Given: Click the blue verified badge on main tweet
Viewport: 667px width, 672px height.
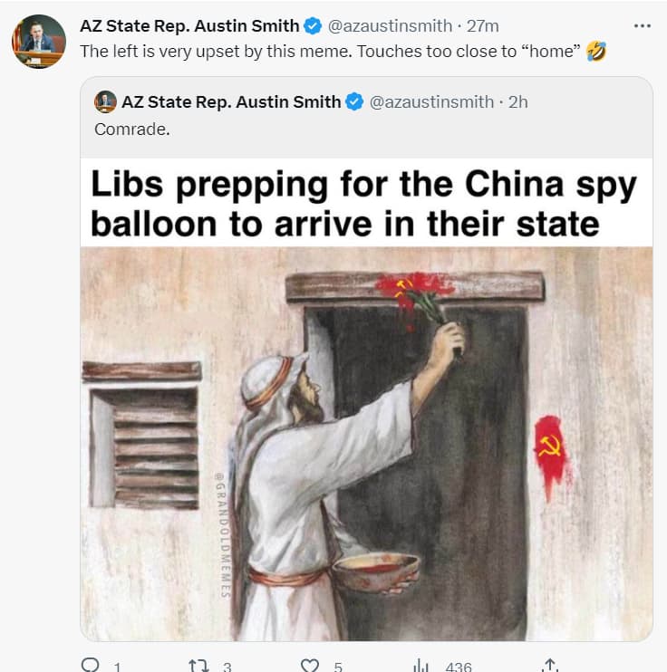Looking at the screenshot, I should point(313,26).
